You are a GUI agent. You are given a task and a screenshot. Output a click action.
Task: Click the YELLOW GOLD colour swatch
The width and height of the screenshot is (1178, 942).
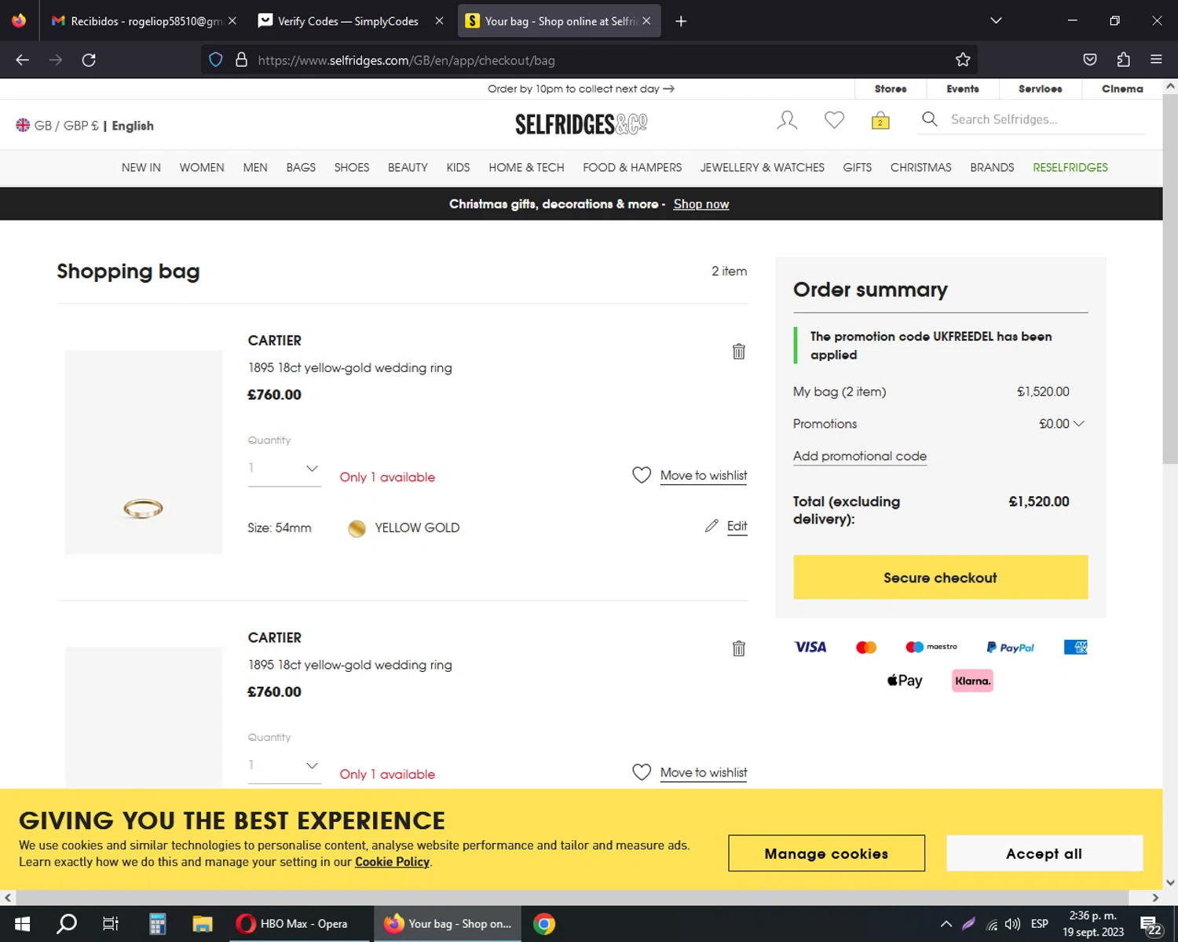(x=357, y=528)
